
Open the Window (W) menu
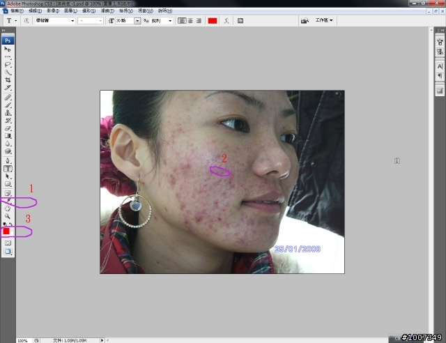[146, 11]
